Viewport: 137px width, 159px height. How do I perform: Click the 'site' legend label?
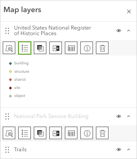(x=17, y=88)
